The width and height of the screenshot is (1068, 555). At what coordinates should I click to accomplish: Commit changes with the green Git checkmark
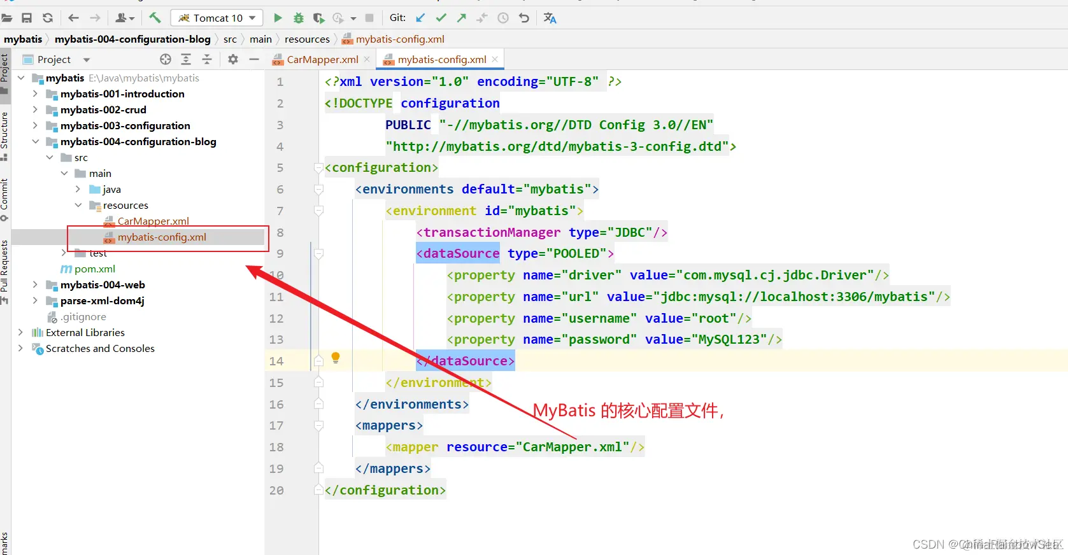click(441, 18)
